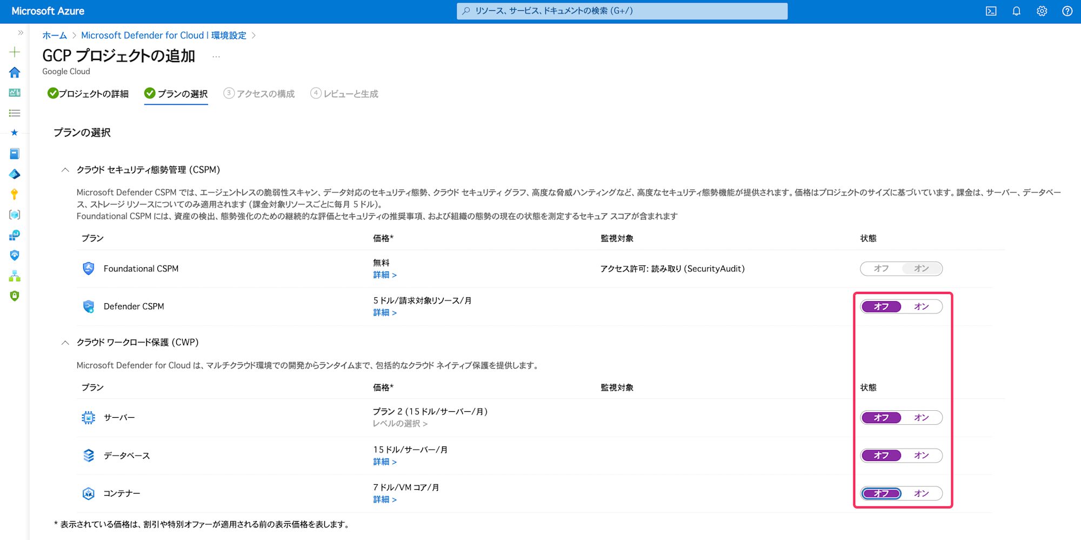1081x540 pixels.
Task: Open the green Defender shield icon in the sidebar
Action: (x=15, y=296)
